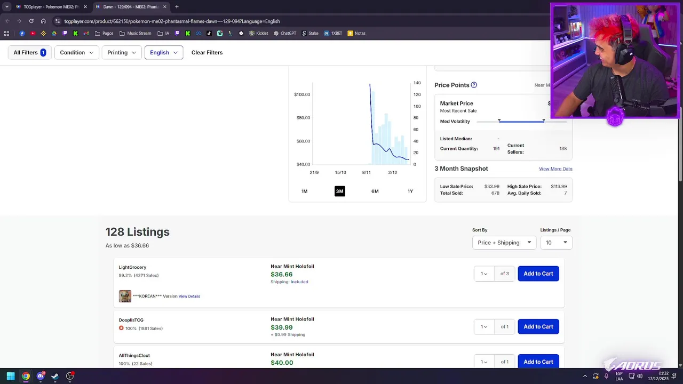Open the Music Stream bookmarks folder
The height and width of the screenshot is (384, 683).
click(136, 33)
